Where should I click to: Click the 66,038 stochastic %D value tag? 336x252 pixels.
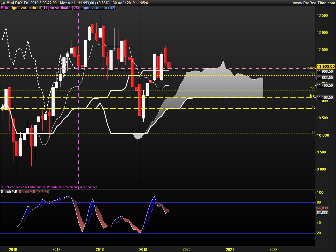click(322, 208)
